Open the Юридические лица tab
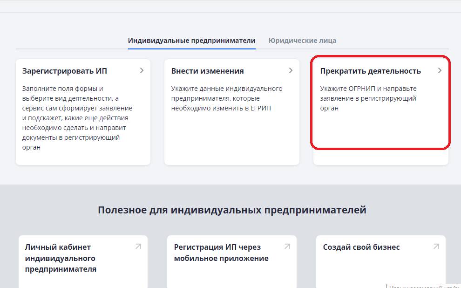The height and width of the screenshot is (288, 461). tap(302, 41)
